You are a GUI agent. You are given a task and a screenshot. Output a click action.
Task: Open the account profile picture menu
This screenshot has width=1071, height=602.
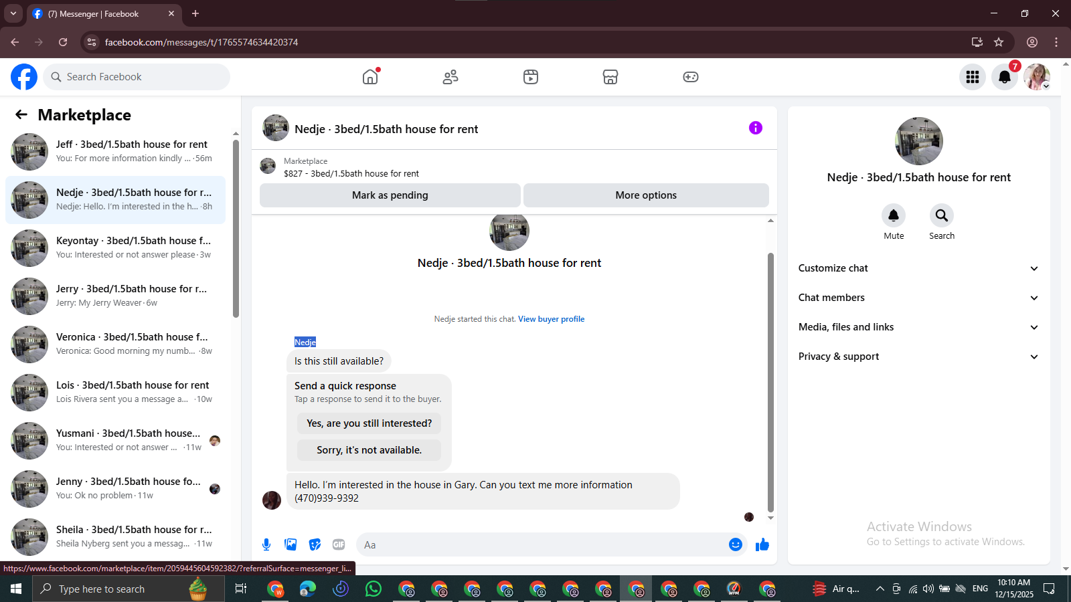click(x=1037, y=77)
